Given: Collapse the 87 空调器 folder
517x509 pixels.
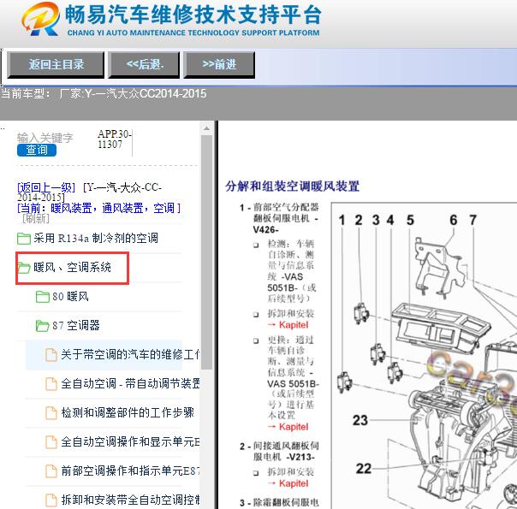Looking at the screenshot, I should (76, 325).
